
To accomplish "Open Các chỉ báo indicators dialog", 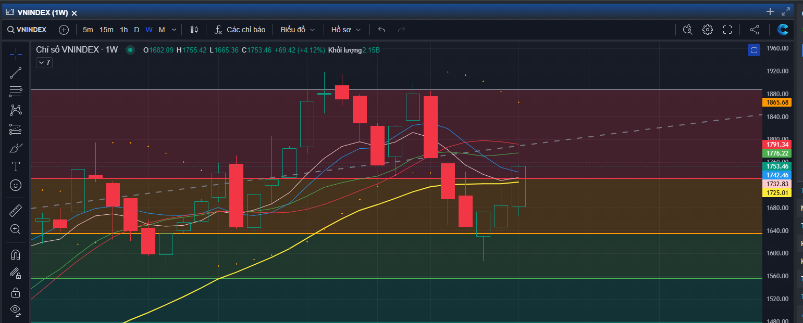I will [240, 30].
